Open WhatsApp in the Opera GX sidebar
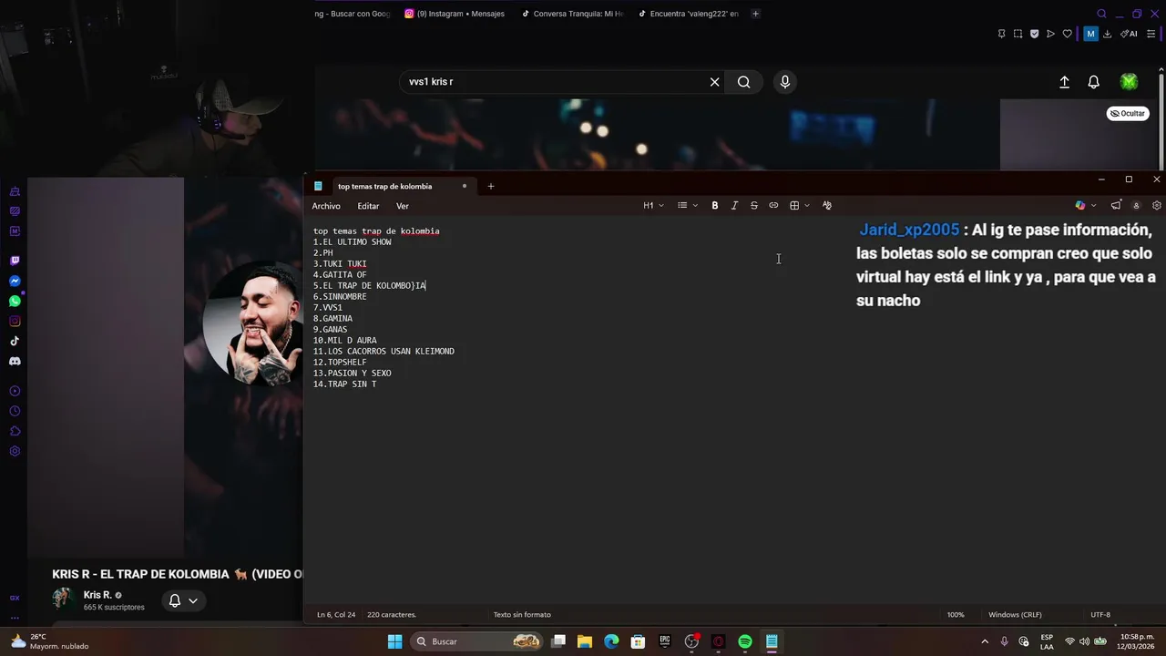This screenshot has height=656, width=1166. tap(15, 301)
